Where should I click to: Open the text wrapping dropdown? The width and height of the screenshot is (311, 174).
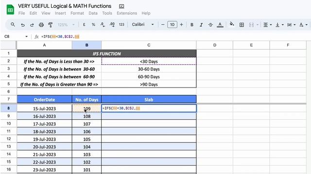(x=292, y=25)
